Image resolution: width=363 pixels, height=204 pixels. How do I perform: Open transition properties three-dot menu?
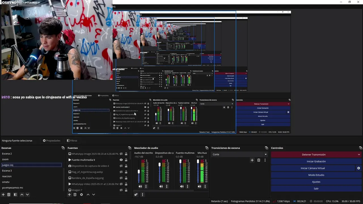[265, 160]
